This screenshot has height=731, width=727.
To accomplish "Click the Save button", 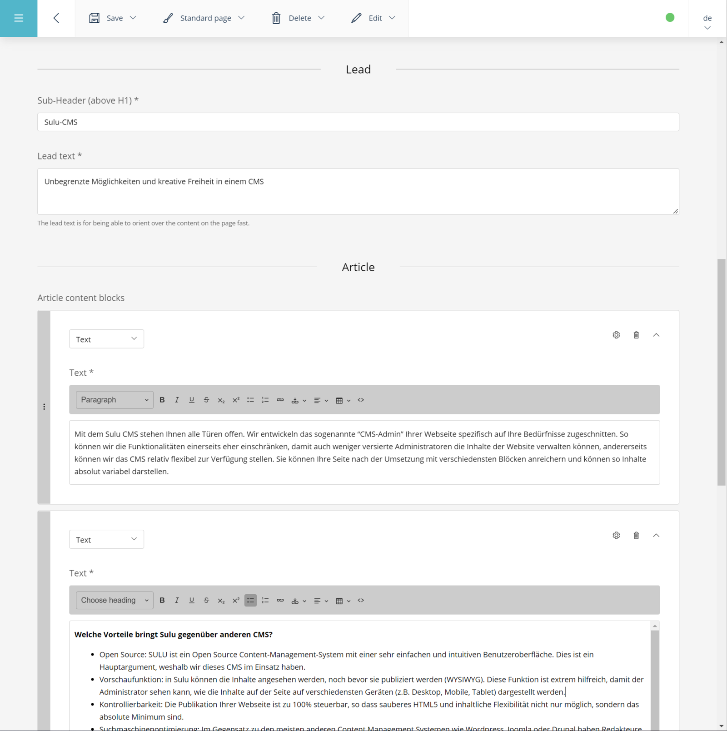I will [x=106, y=18].
